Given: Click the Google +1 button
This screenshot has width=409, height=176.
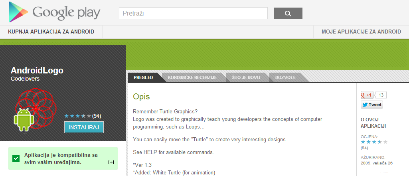Looking at the screenshot, I should pyautogui.click(x=367, y=95).
